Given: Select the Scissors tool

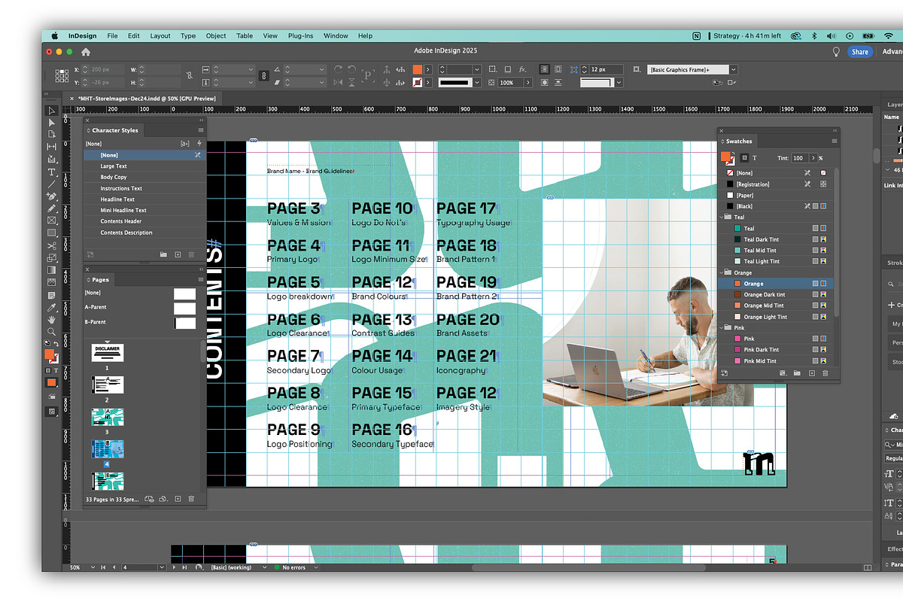Looking at the screenshot, I should 51,245.
